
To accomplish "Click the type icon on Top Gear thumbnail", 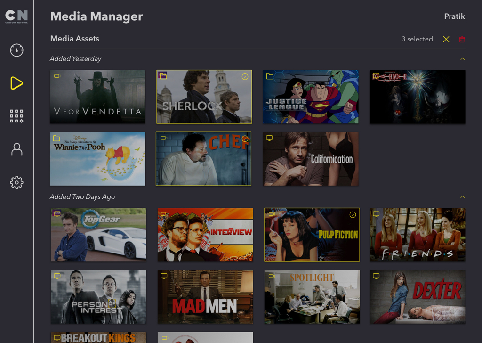I will 57,213.
